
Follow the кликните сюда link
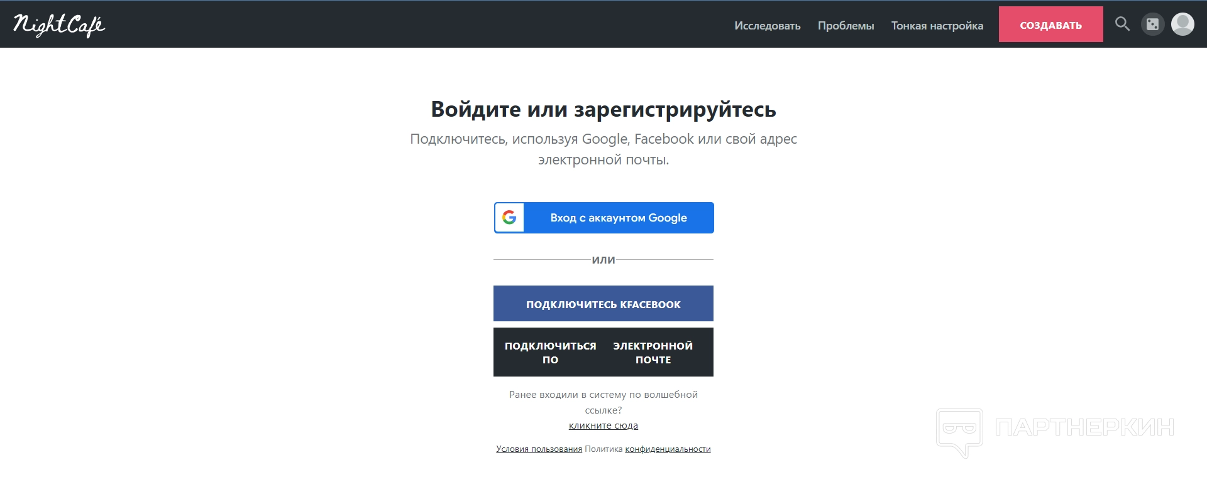(x=603, y=425)
